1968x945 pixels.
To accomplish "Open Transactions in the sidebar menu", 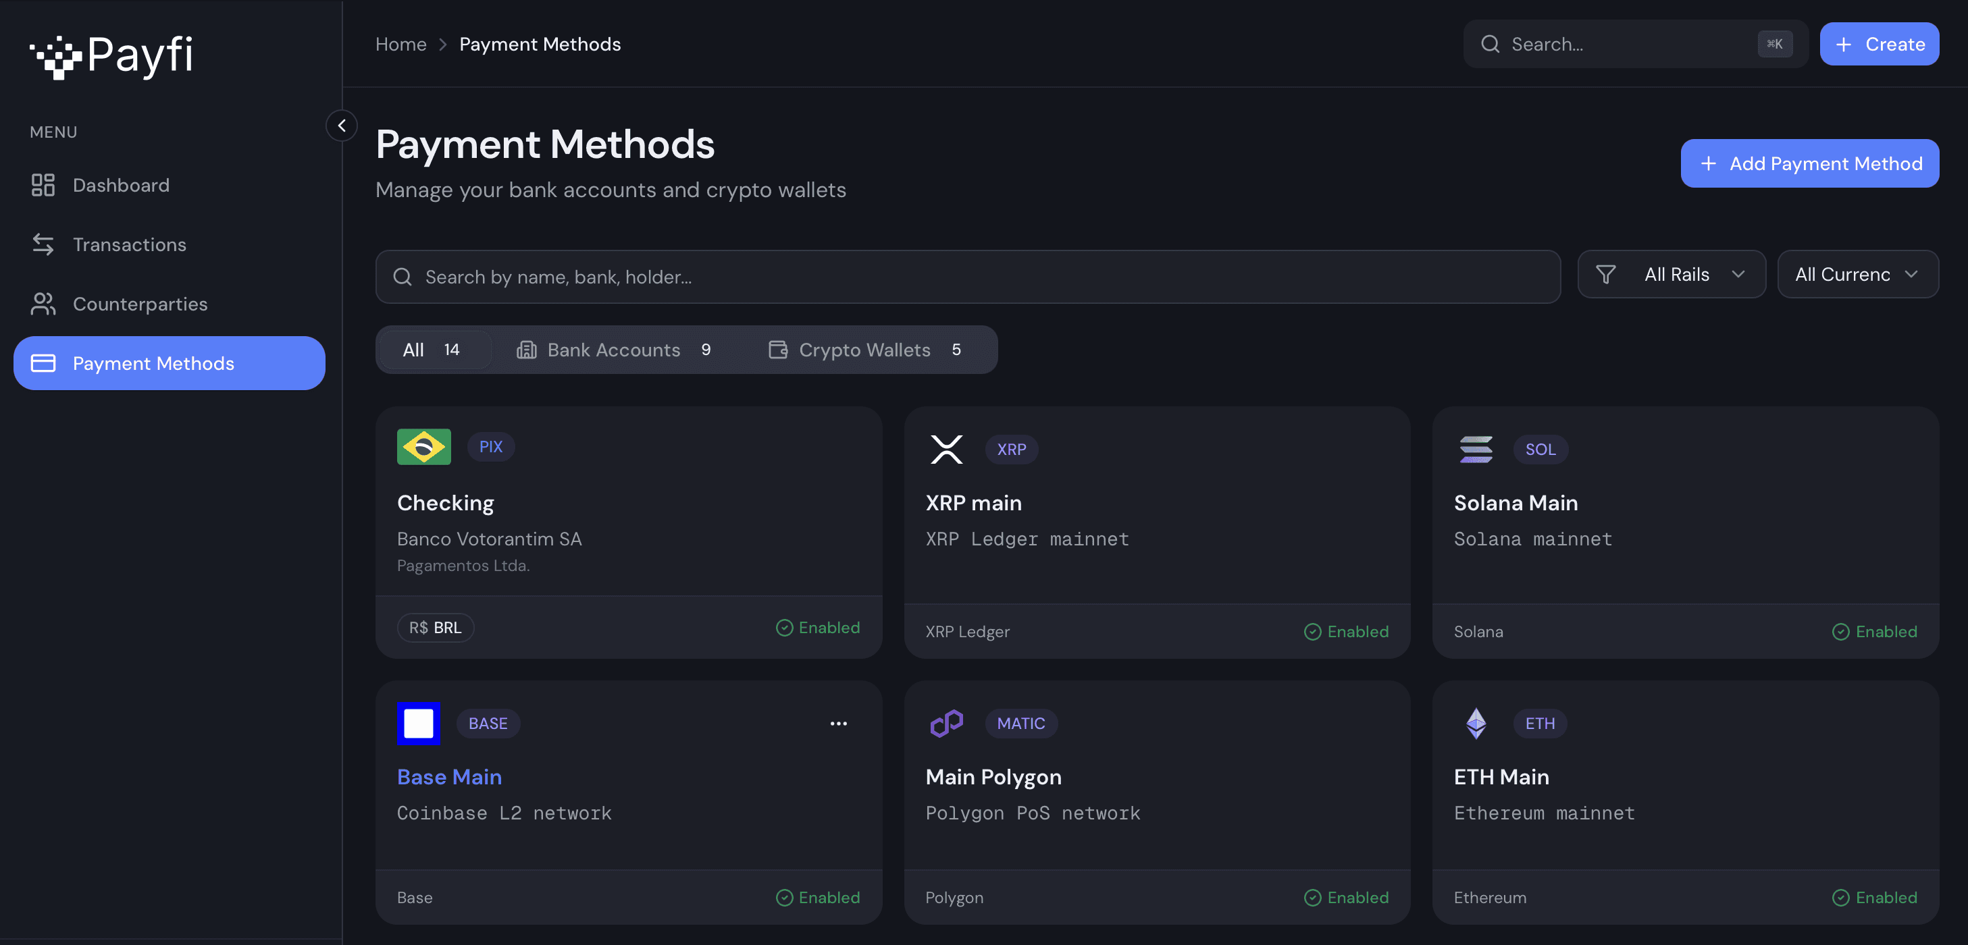I will click(x=129, y=244).
